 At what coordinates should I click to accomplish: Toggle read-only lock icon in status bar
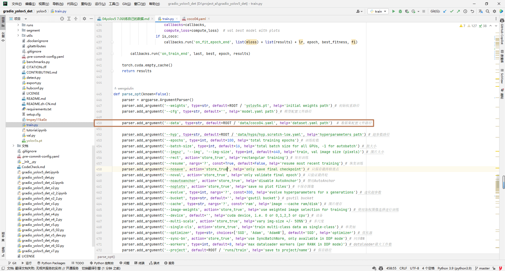click(x=494, y=268)
